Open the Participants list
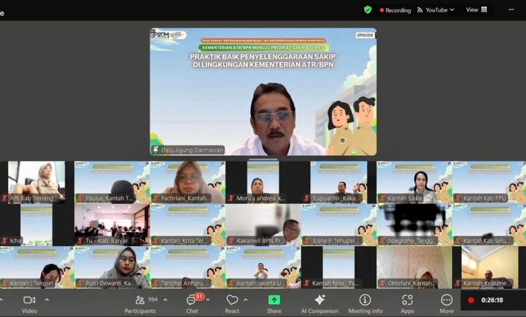 (x=140, y=303)
